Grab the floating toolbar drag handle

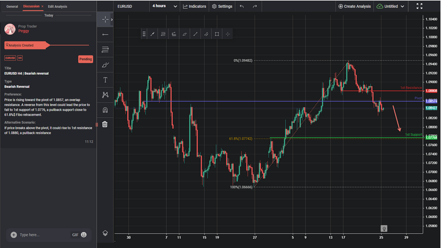coord(144,34)
